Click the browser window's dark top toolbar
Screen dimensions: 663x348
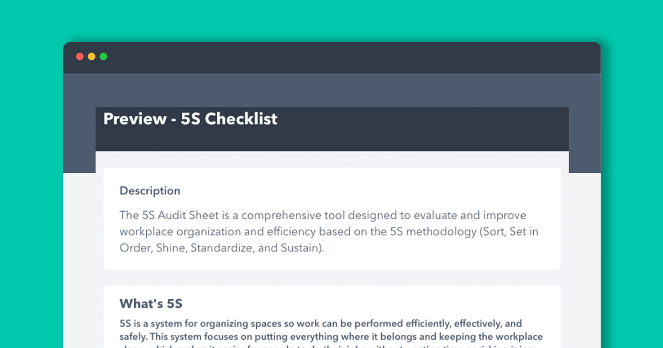pos(331,57)
